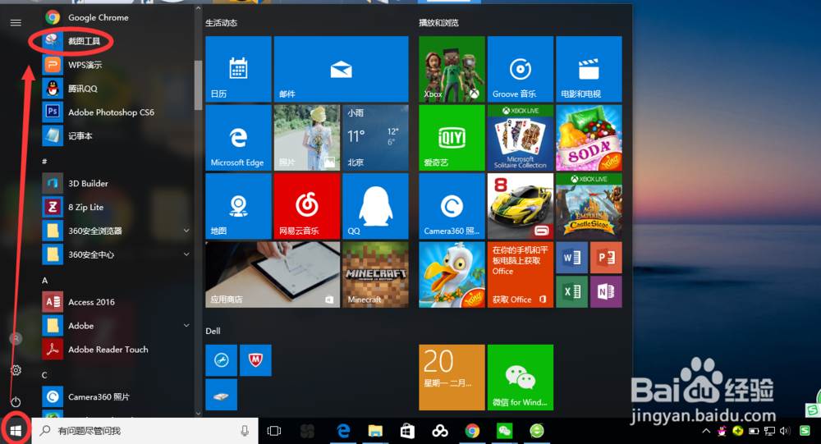
Task: Open Settings gear in Start sidebar
Action: pyautogui.click(x=16, y=370)
